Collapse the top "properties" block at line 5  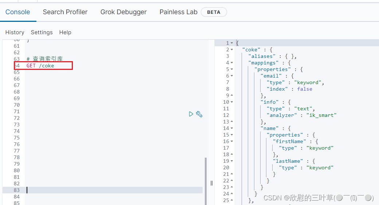pos(232,69)
